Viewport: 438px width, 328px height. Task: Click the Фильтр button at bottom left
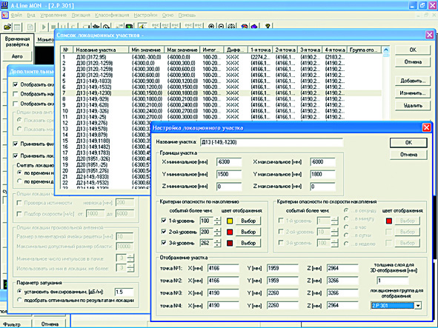click(x=13, y=324)
